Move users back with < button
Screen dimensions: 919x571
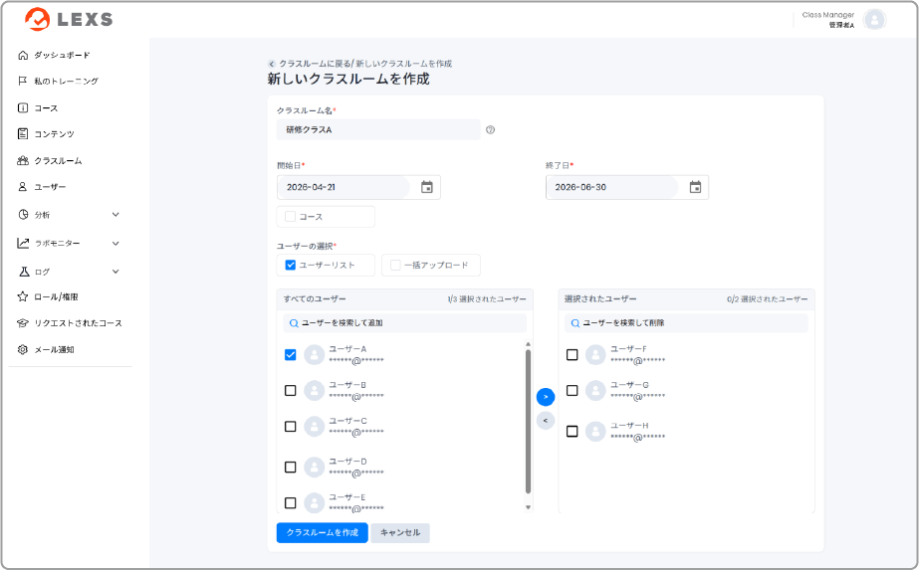tap(546, 421)
